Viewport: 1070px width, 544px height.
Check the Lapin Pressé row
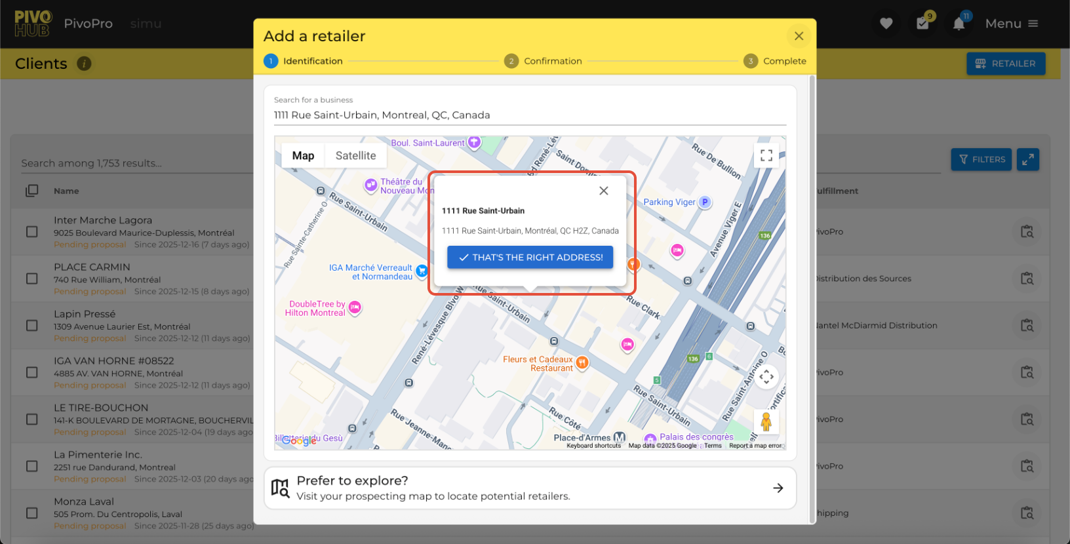31,325
